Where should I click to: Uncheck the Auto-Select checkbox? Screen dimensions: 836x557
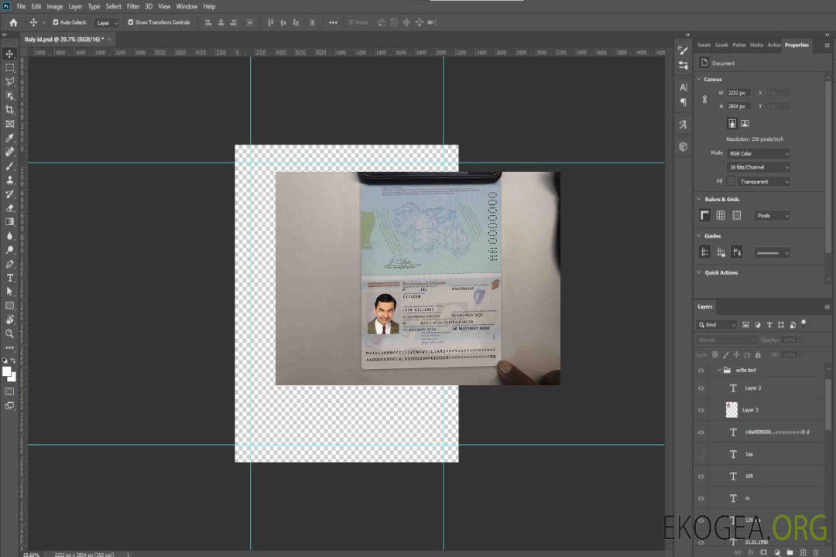[56, 22]
